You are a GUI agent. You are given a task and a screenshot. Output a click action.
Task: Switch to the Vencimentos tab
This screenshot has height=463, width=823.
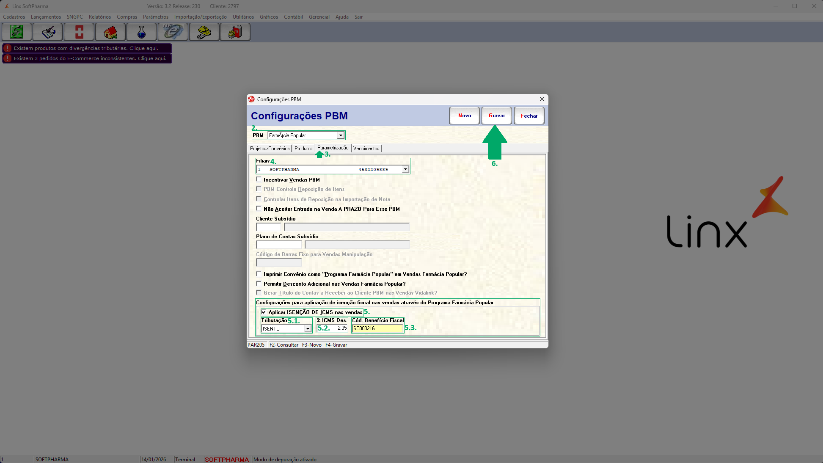pos(366,149)
